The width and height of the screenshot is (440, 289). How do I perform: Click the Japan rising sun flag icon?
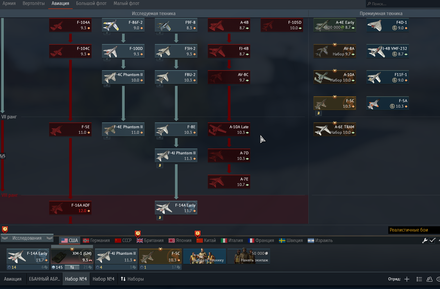tap(172, 241)
